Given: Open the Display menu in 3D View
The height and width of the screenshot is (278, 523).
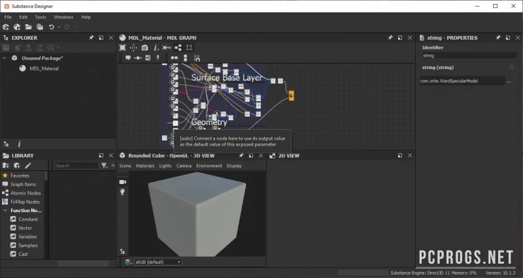Looking at the screenshot, I should (234, 166).
